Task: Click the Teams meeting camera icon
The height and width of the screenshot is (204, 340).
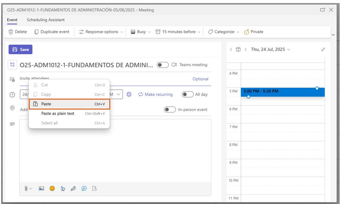Action: point(174,65)
